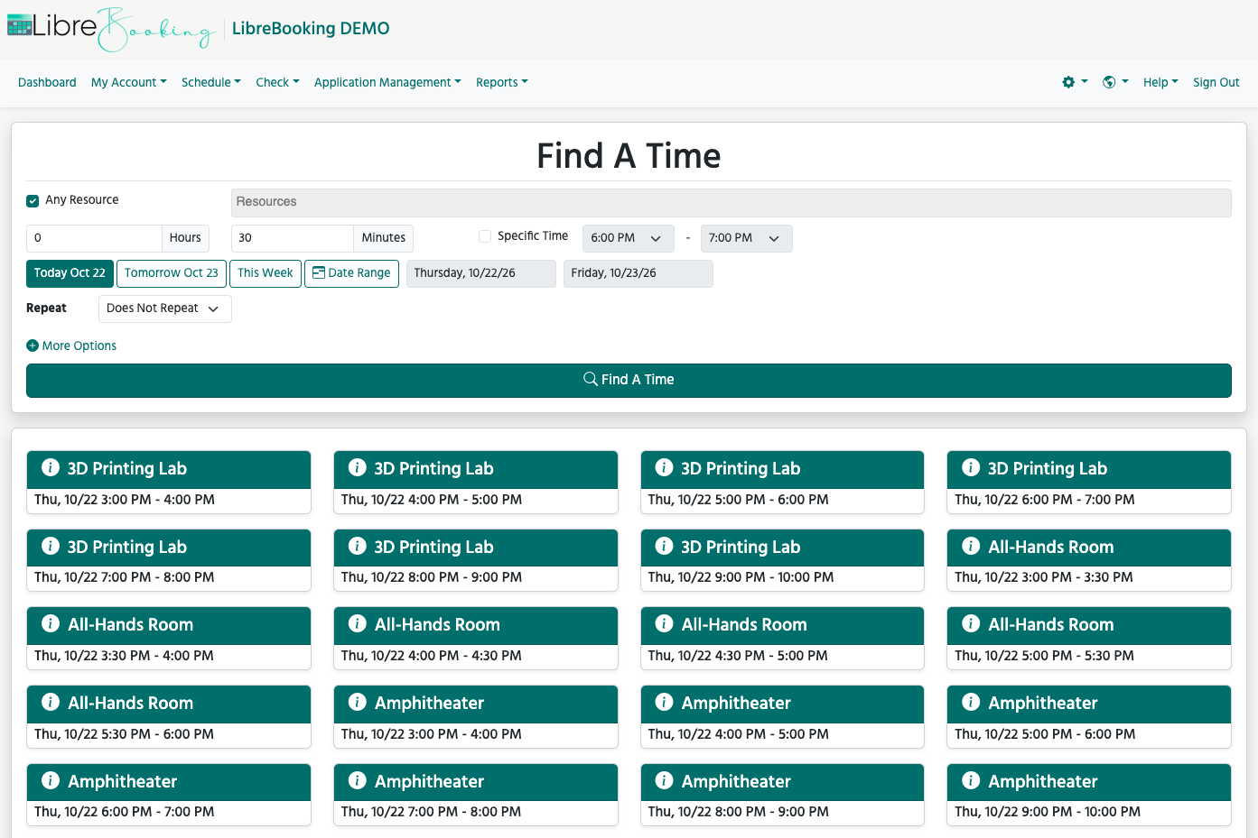
Task: Go to the Dashboard page
Action: (47, 82)
